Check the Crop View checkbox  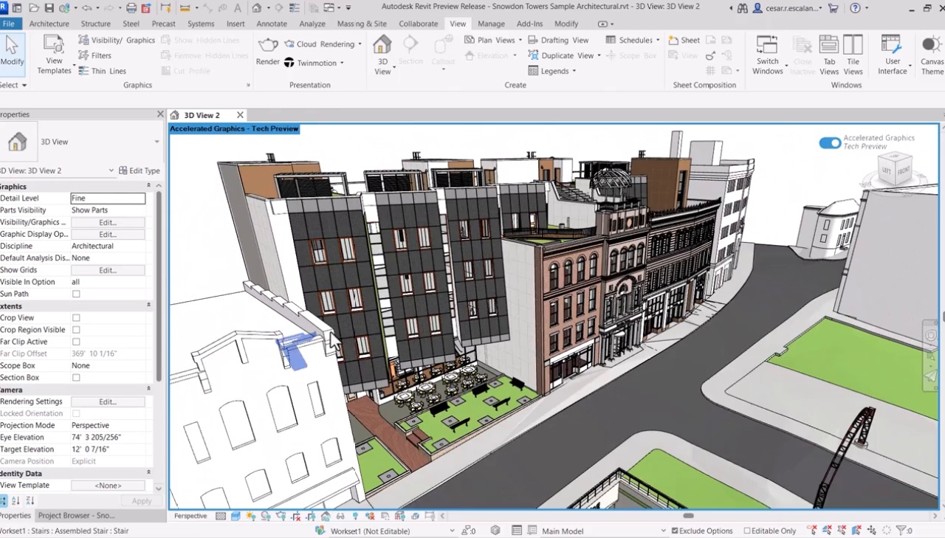point(76,318)
